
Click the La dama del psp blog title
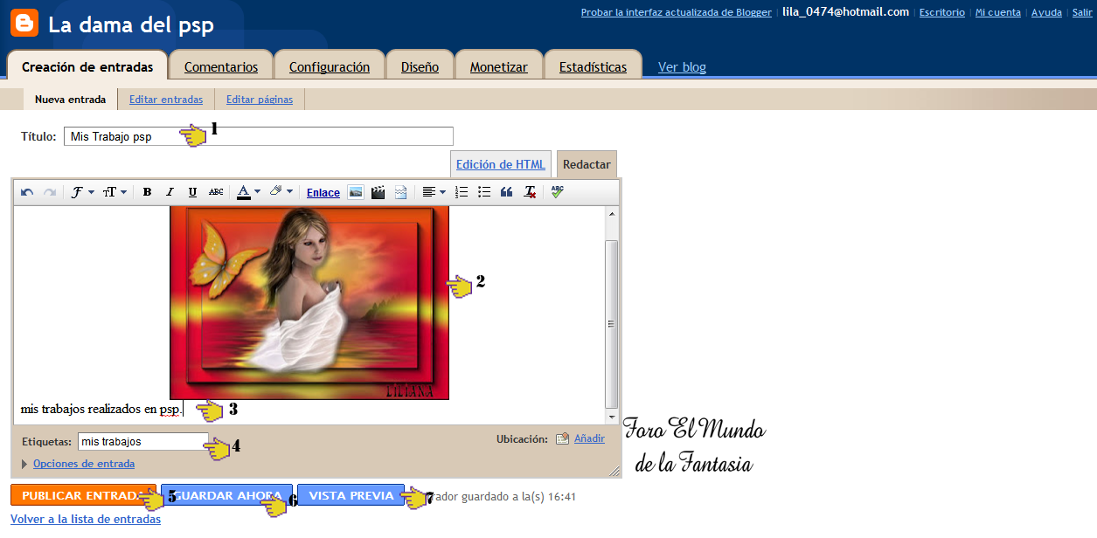tap(131, 25)
